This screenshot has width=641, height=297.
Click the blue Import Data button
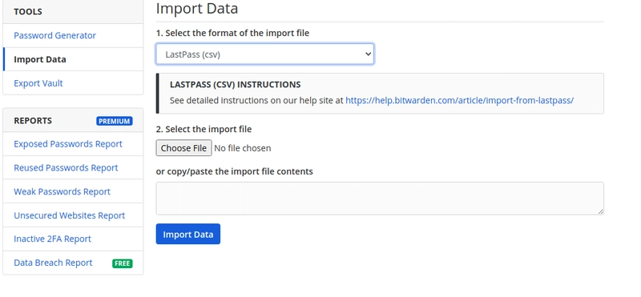coord(188,234)
